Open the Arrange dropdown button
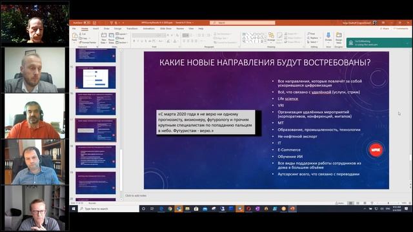The height and width of the screenshot is (232, 413). click(x=271, y=37)
